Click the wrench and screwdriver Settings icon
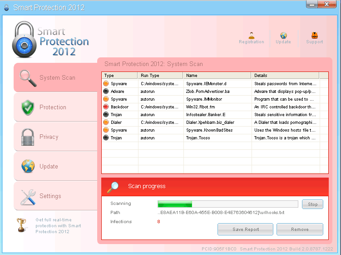Screen dimensions: 341x255 (28, 196)
